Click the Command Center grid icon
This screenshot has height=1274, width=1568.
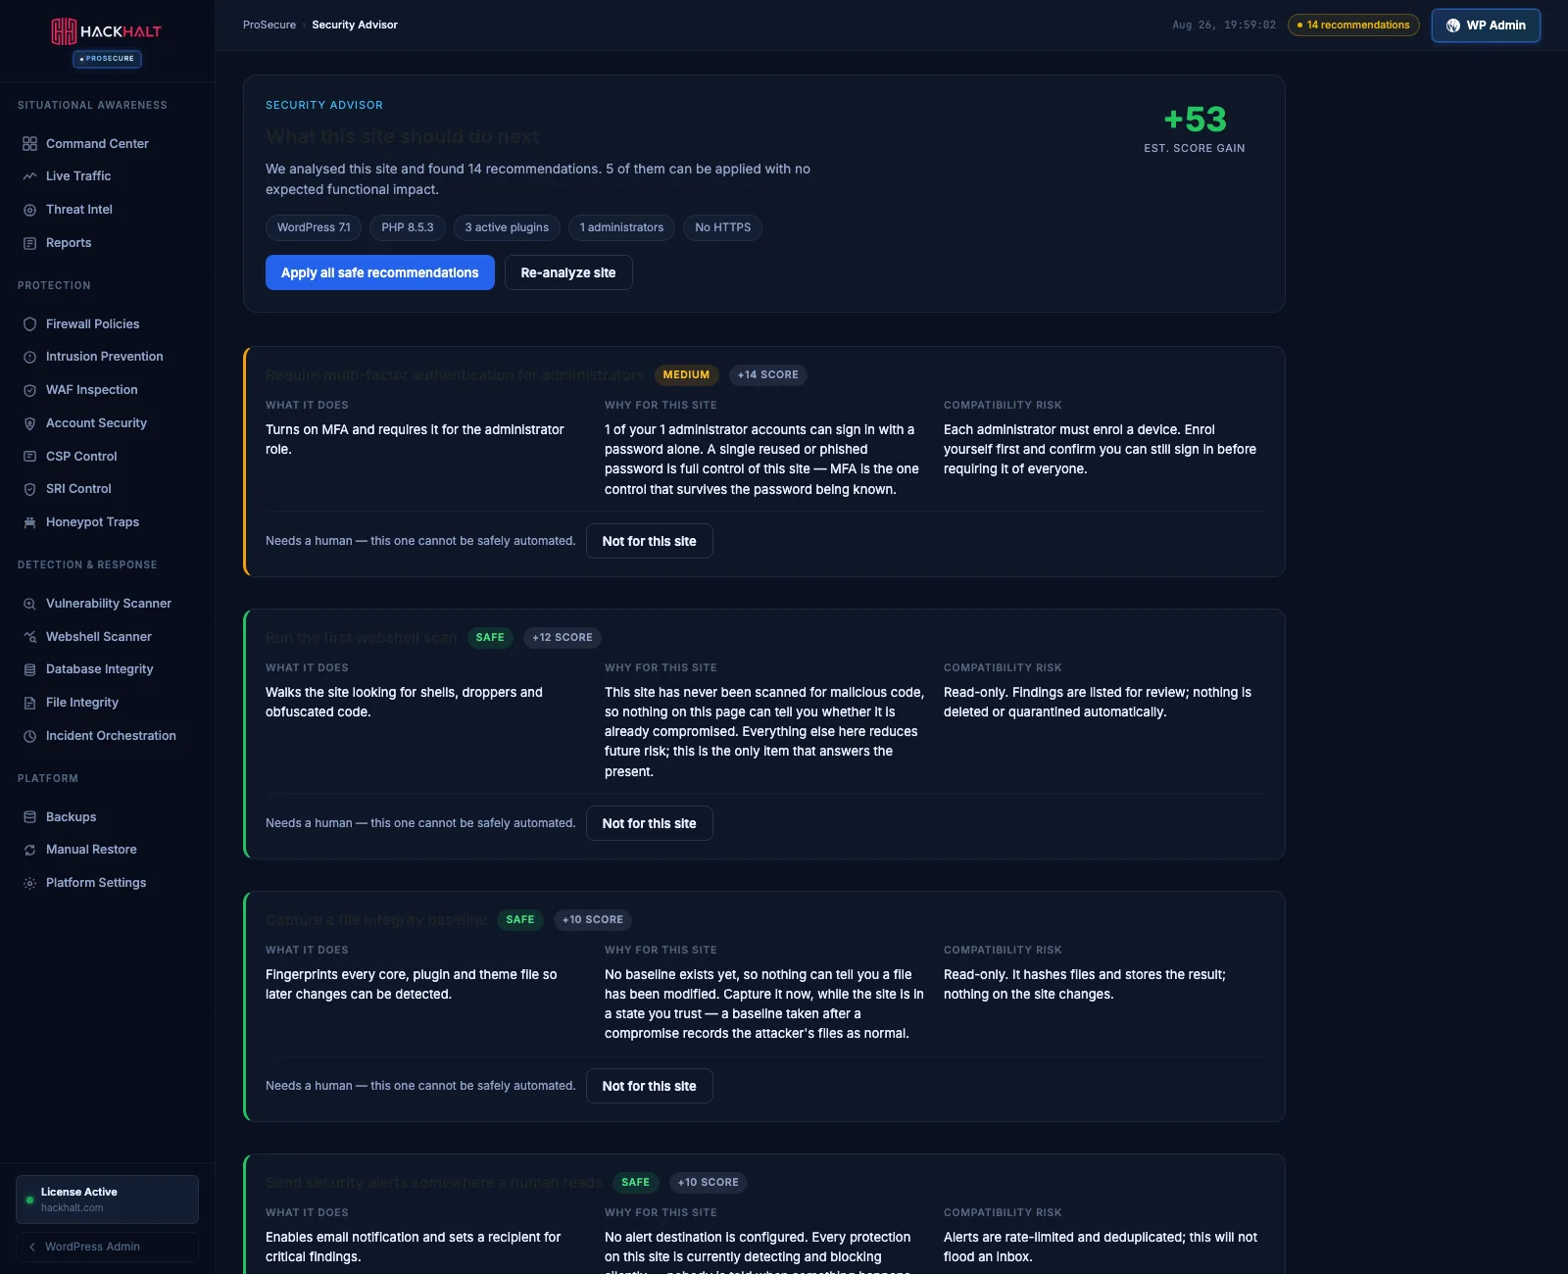[x=29, y=144]
